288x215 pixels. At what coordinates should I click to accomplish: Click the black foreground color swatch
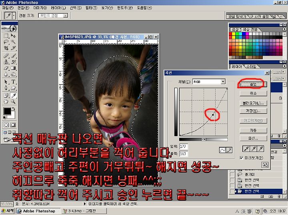point(7,111)
